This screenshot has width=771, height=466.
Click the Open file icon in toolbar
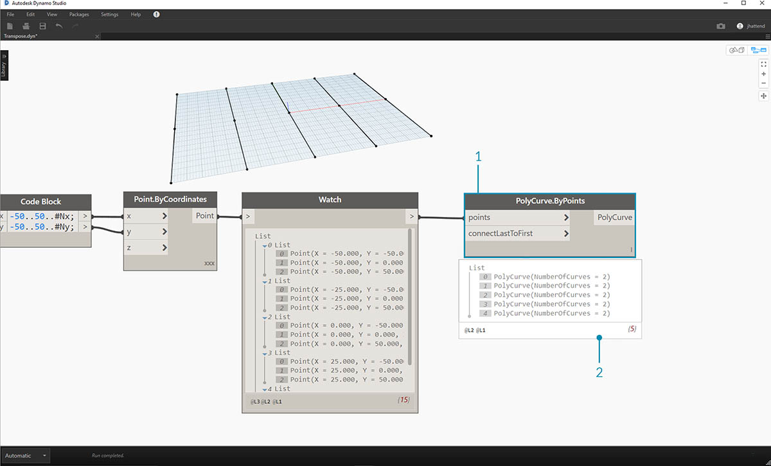pyautogui.click(x=26, y=26)
